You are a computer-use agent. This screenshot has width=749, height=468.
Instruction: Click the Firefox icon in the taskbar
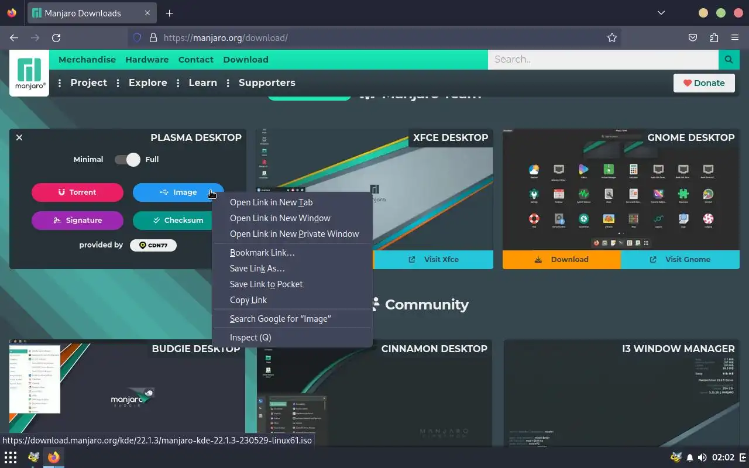pos(54,457)
